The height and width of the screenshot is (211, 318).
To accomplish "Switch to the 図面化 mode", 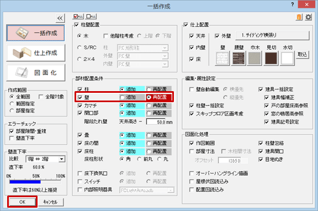I will pyautogui.click(x=35, y=72).
